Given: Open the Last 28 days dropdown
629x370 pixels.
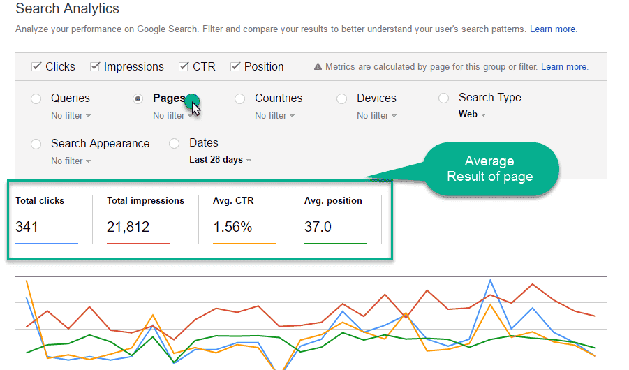Looking at the screenshot, I should pyautogui.click(x=220, y=160).
